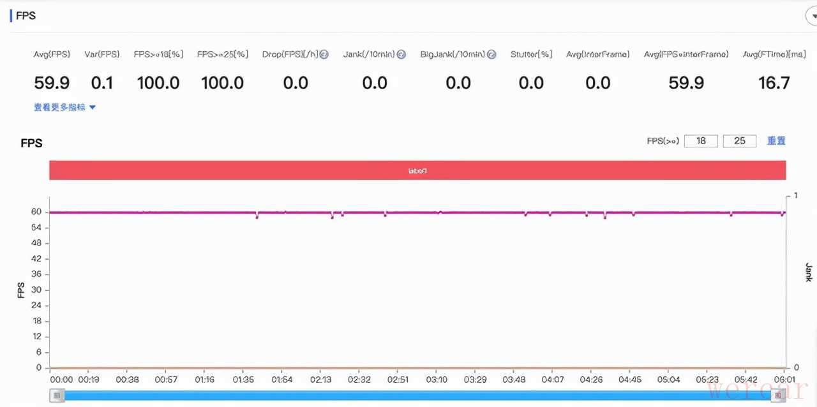Click the Avg(InterFrame) metric label

[597, 55]
